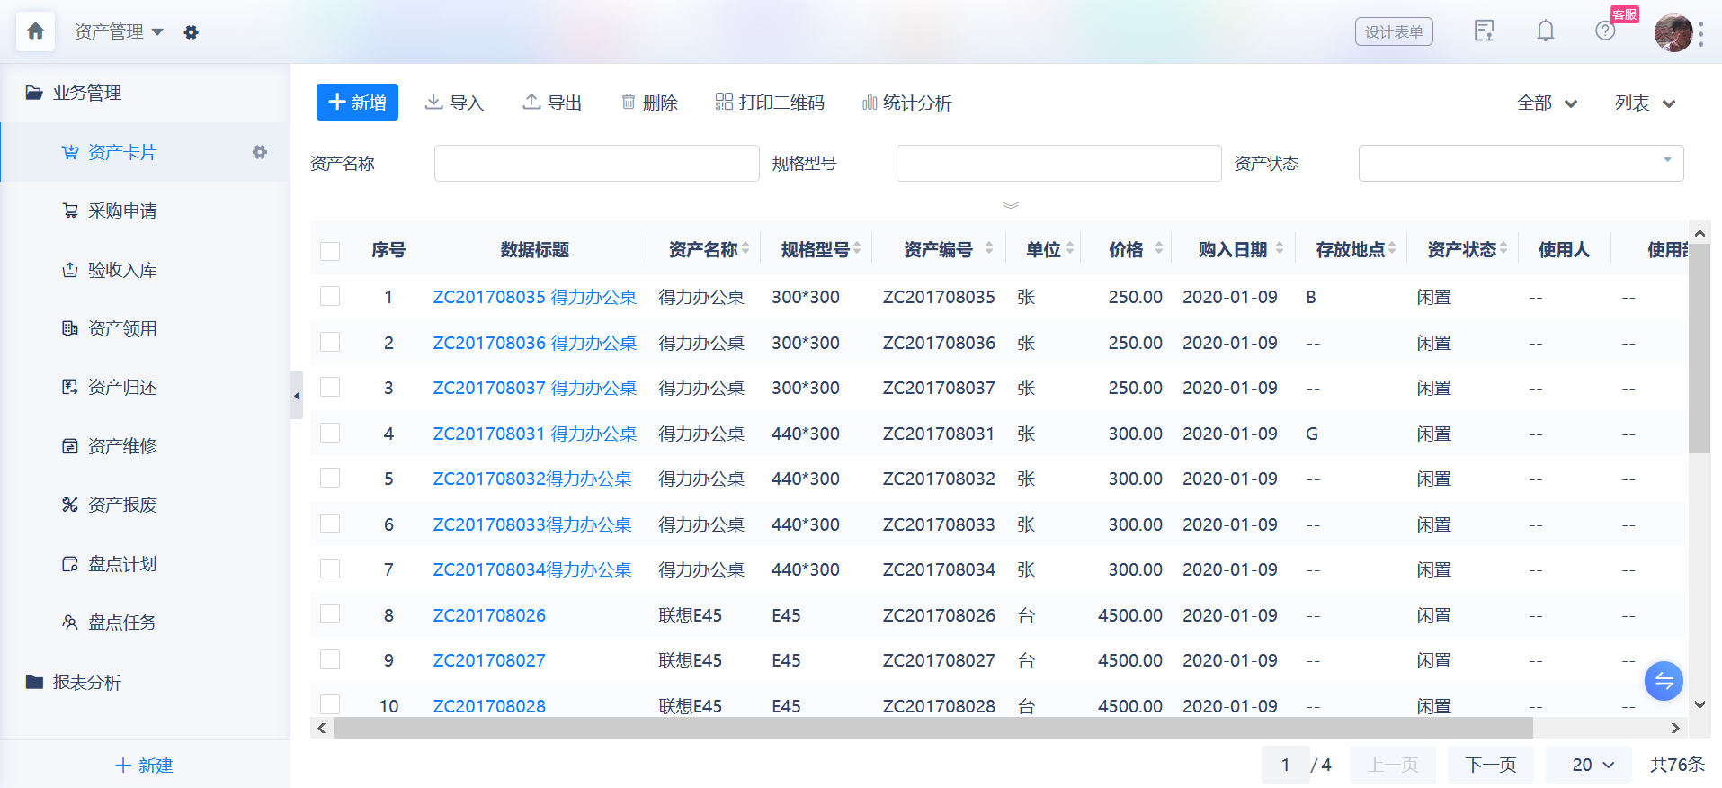Click 新建 at sidebar bottom
The image size is (1722, 788).
tap(144, 766)
